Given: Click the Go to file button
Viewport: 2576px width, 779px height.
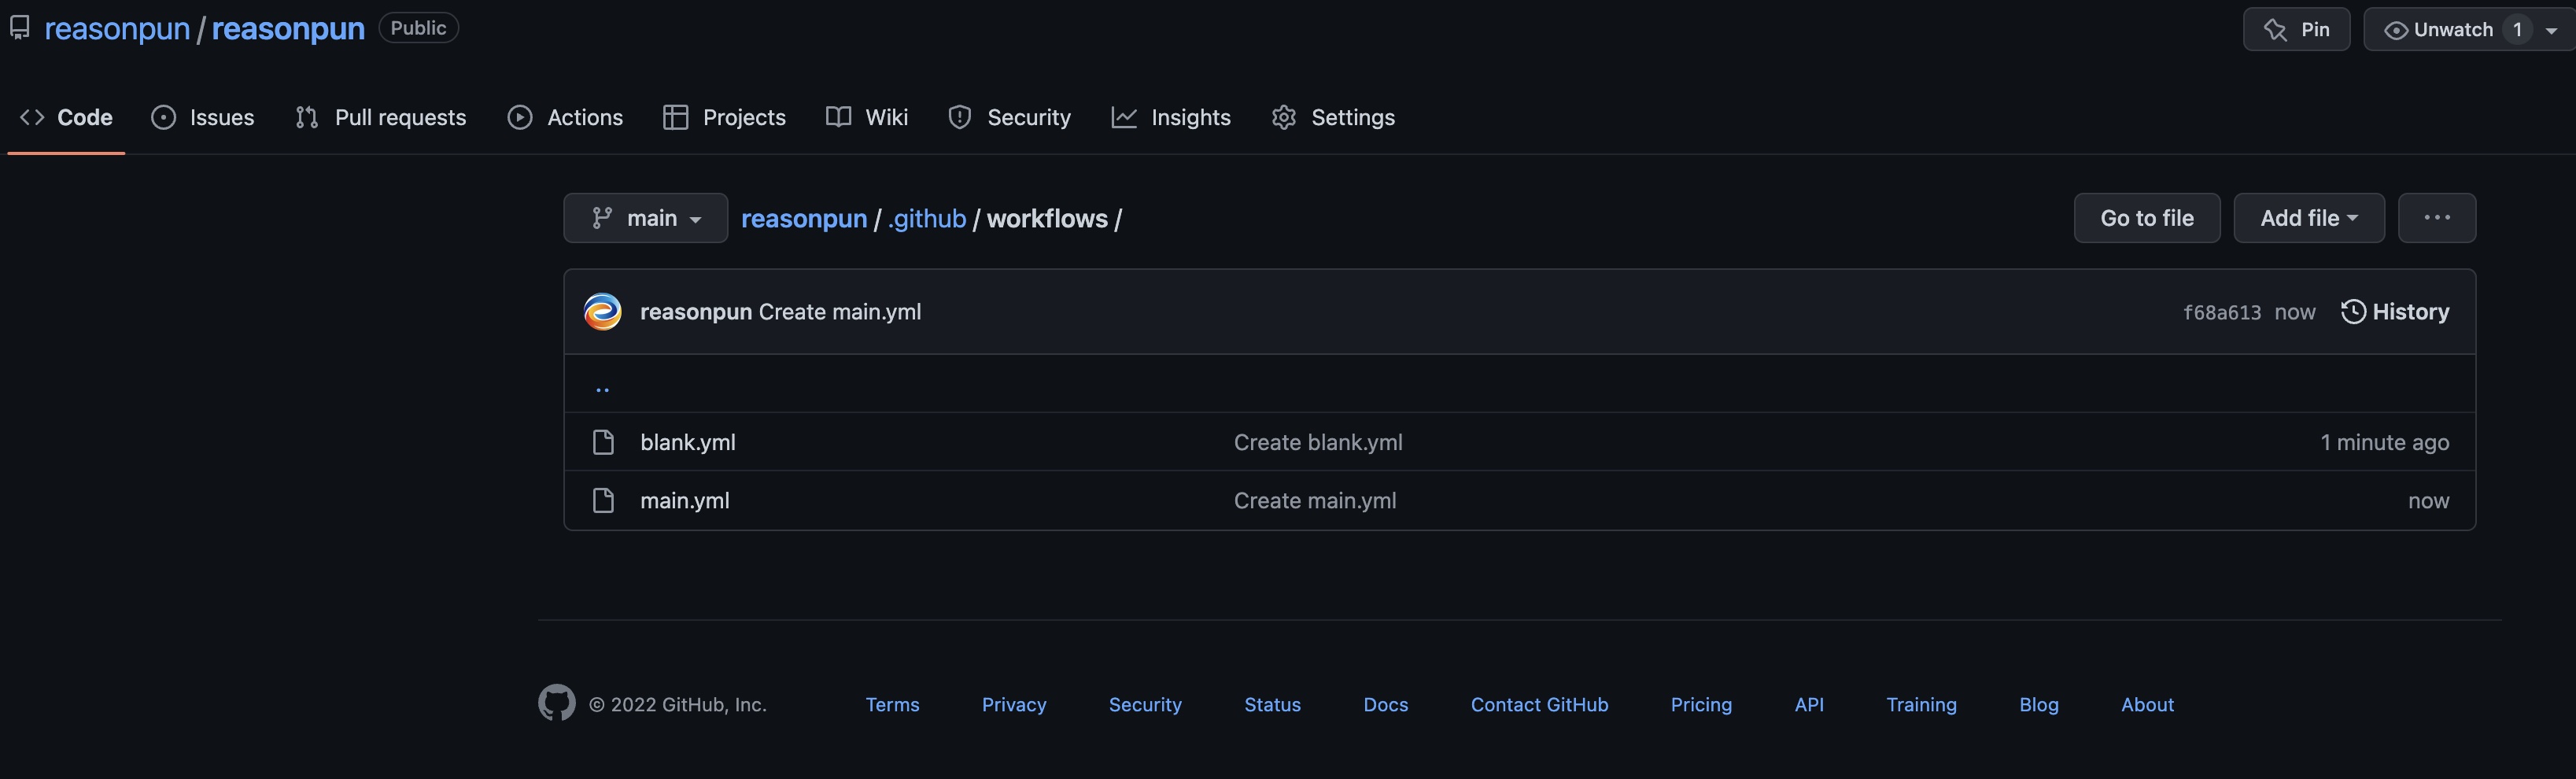Looking at the screenshot, I should pos(2146,218).
